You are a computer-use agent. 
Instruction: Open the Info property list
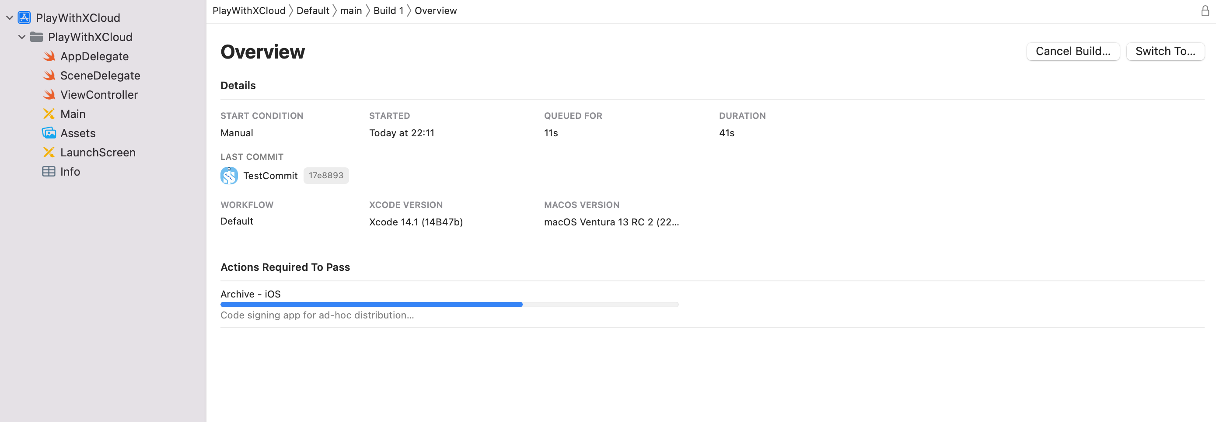click(70, 172)
